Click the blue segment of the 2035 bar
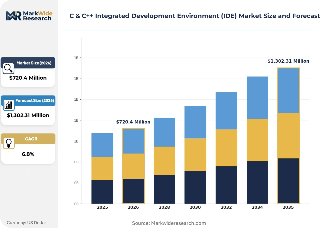The height and width of the screenshot is (228, 323). [x=288, y=91]
